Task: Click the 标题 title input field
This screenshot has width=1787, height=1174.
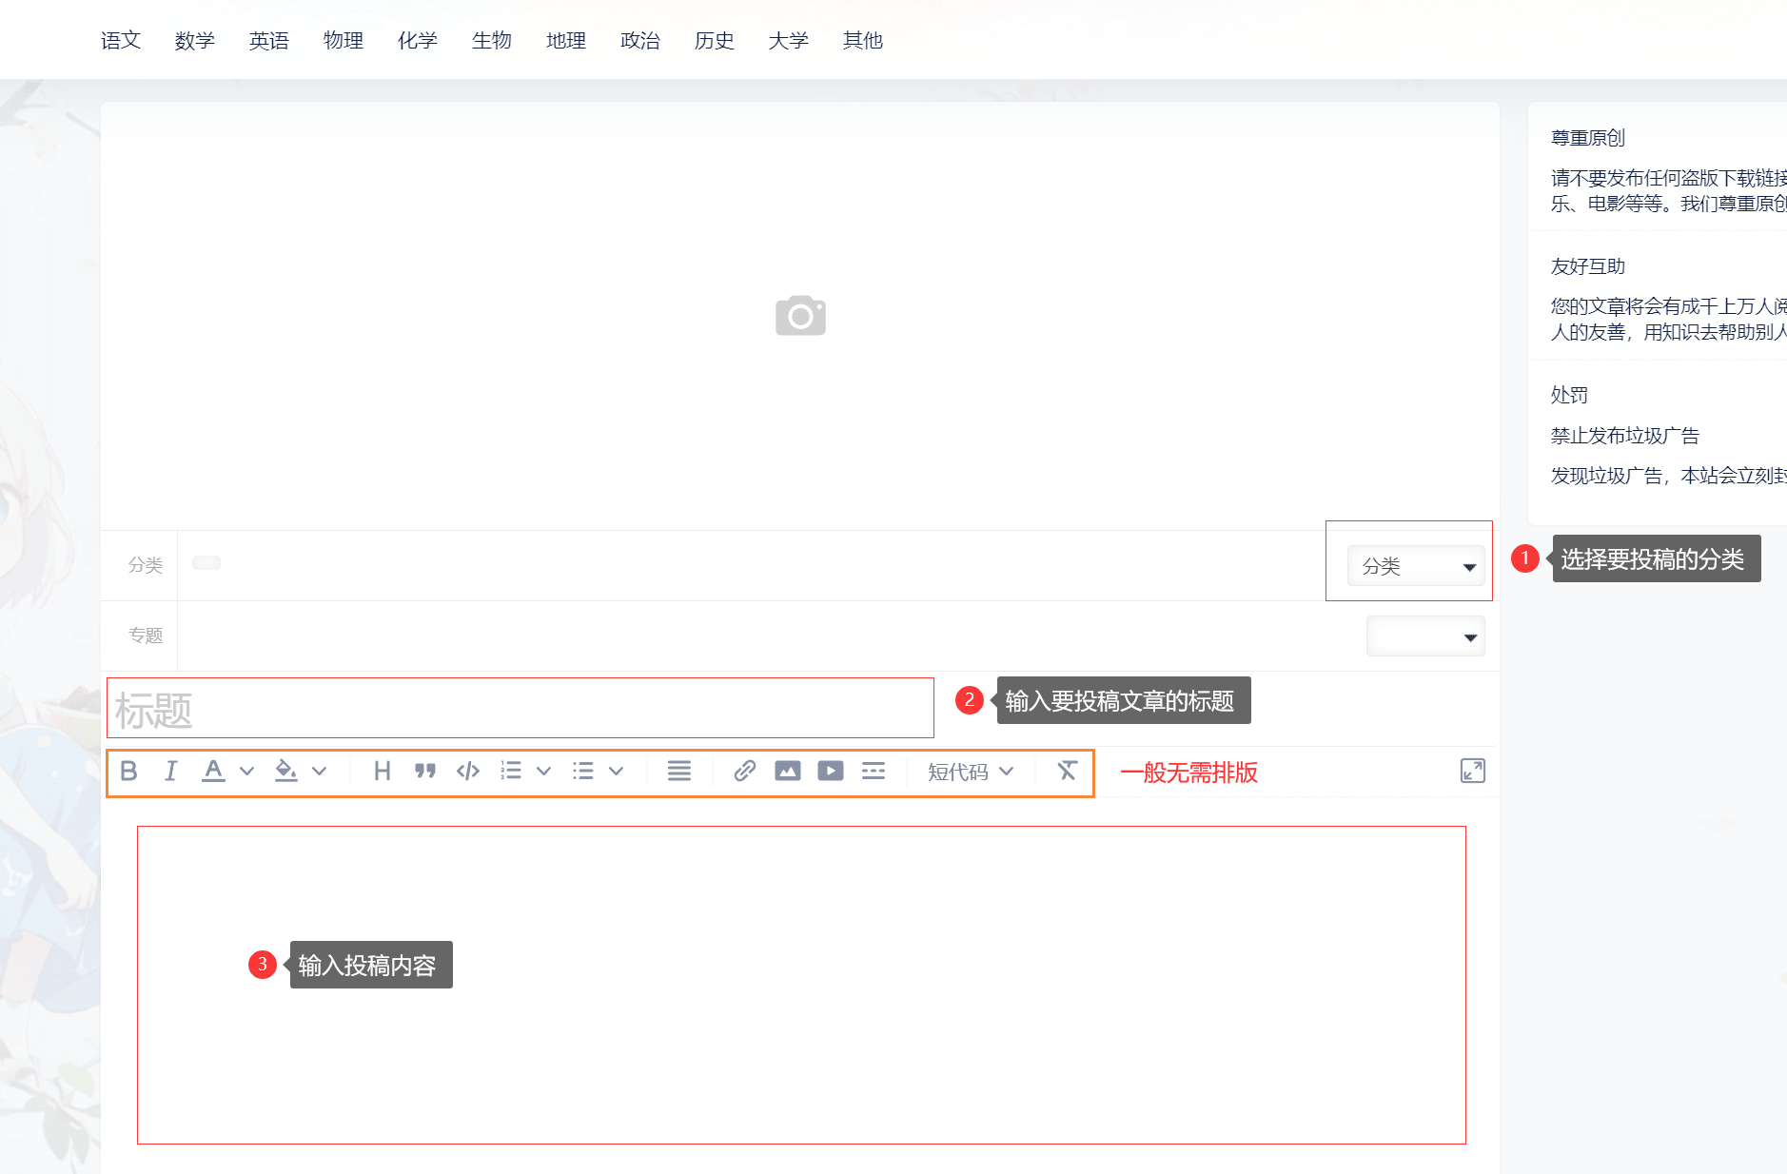Action: pyautogui.click(x=520, y=709)
